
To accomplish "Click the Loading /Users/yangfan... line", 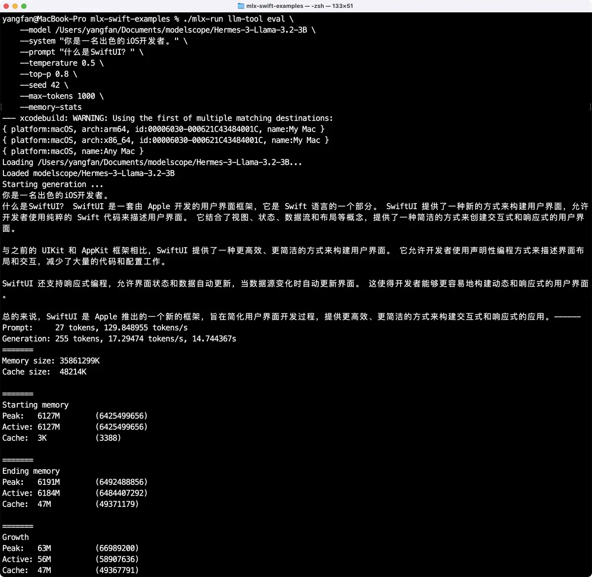I will [152, 162].
